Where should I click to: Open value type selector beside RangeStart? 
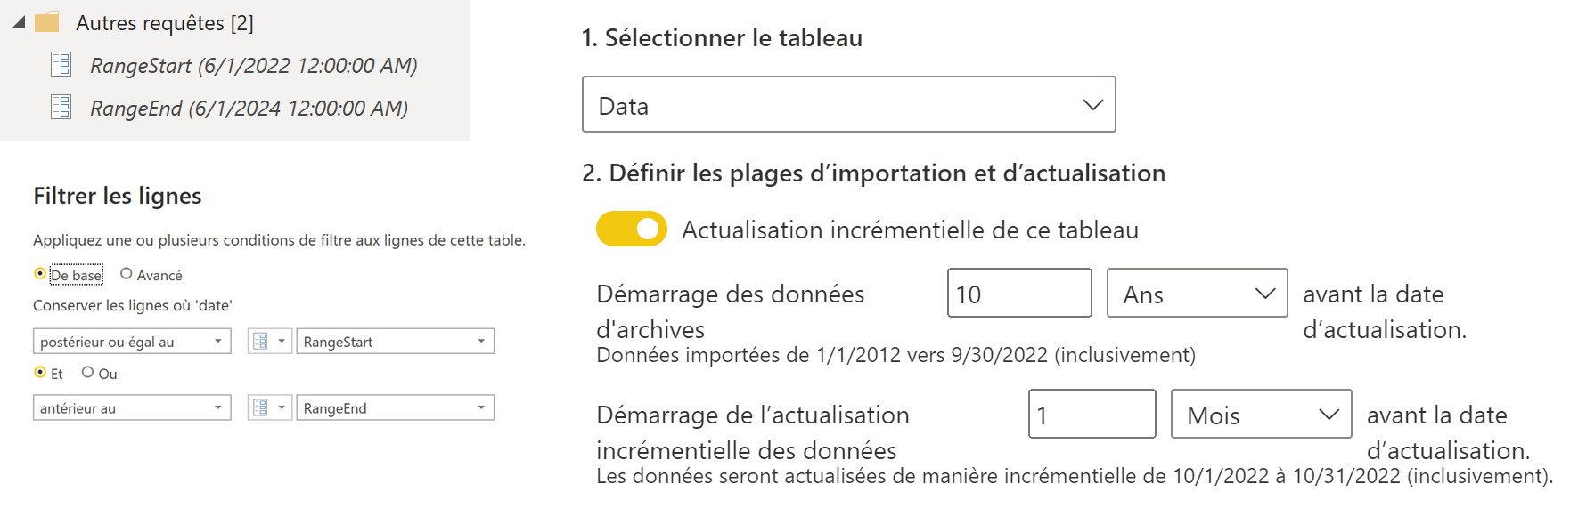point(269,342)
